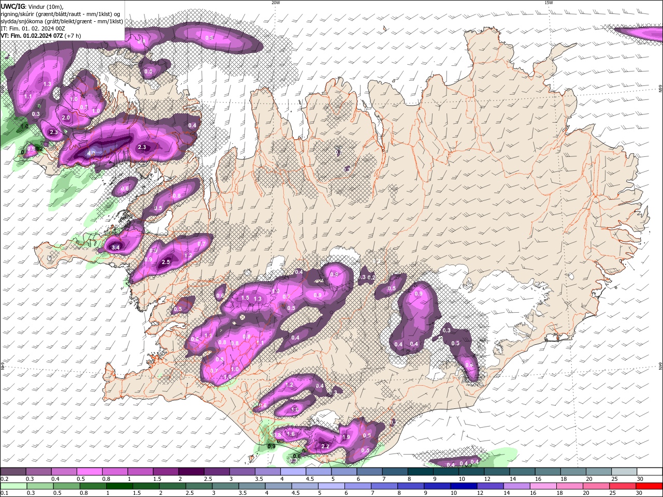Click the '0.2' label in upper legend row
663x497 pixels.
(x=4, y=479)
